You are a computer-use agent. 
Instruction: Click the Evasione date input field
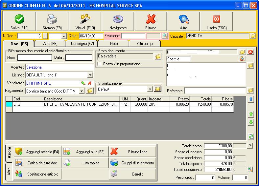[133, 36]
